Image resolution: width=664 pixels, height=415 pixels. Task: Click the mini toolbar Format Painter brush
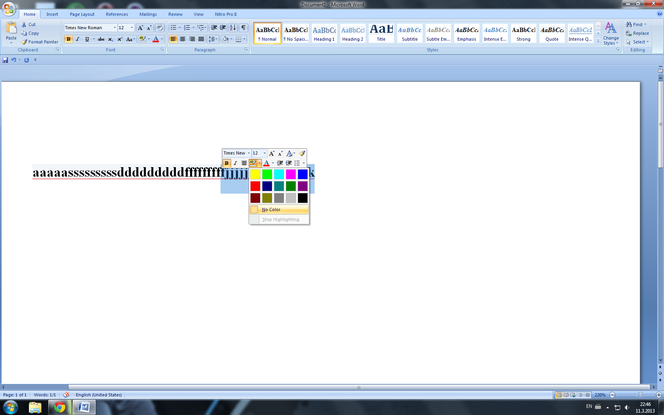302,153
